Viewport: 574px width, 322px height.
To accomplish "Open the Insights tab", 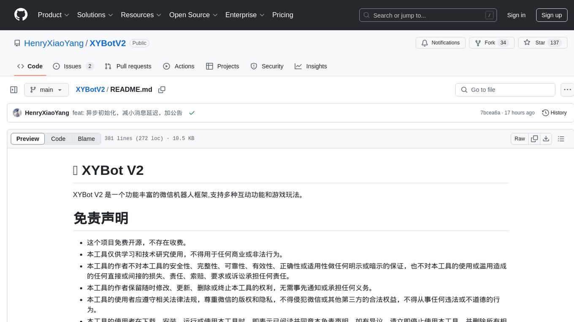I will click(311, 66).
